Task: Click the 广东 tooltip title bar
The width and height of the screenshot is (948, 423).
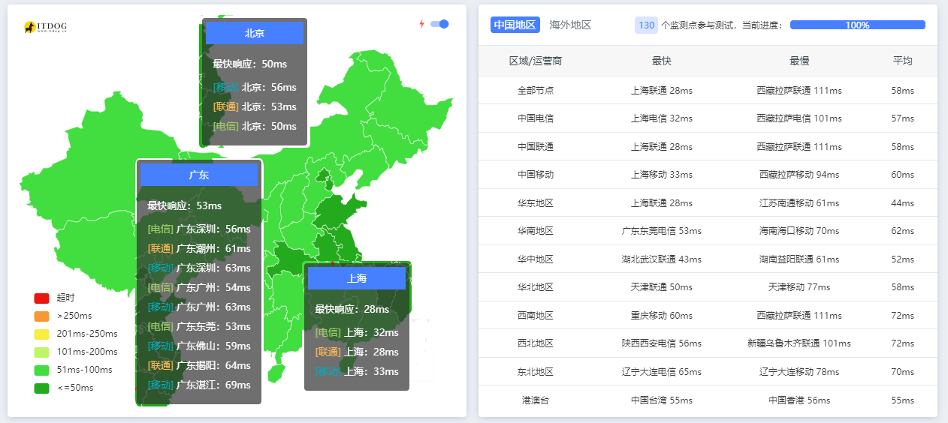Action: coord(199,175)
